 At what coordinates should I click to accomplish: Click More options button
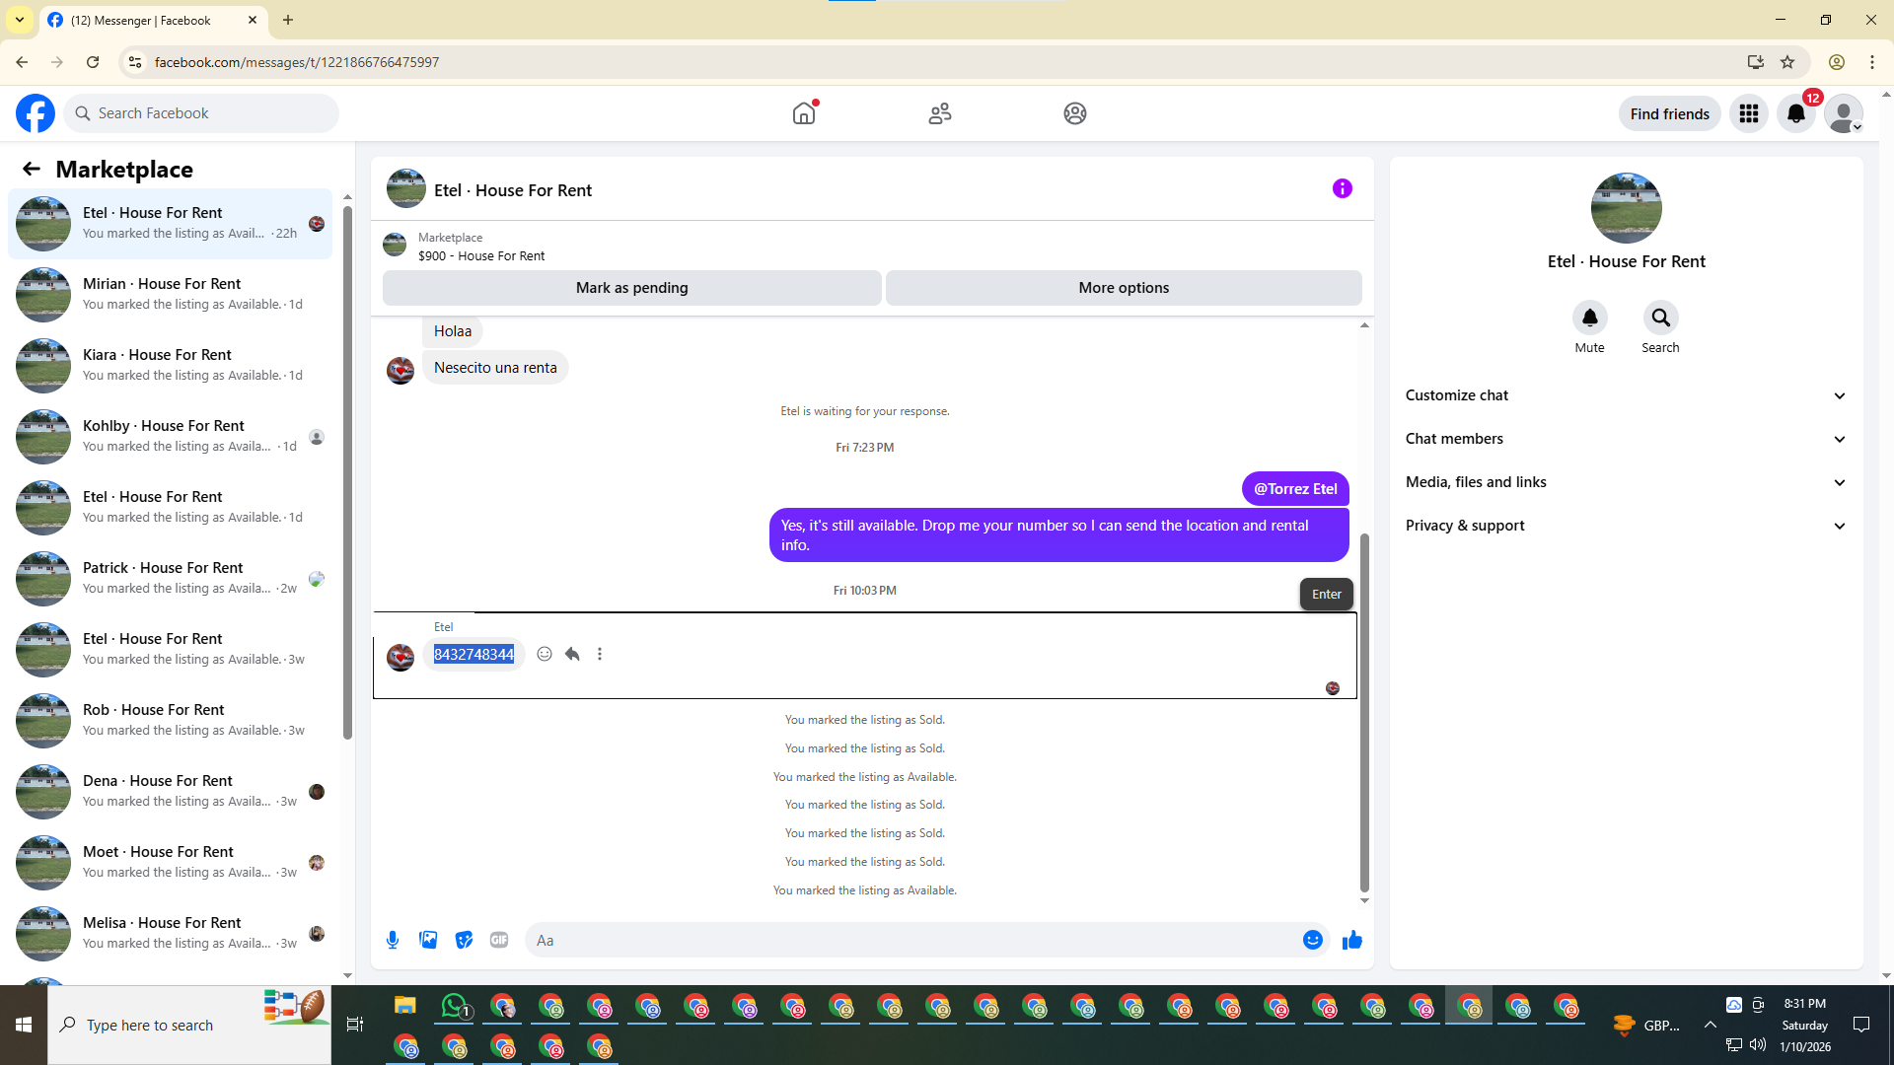1124,288
